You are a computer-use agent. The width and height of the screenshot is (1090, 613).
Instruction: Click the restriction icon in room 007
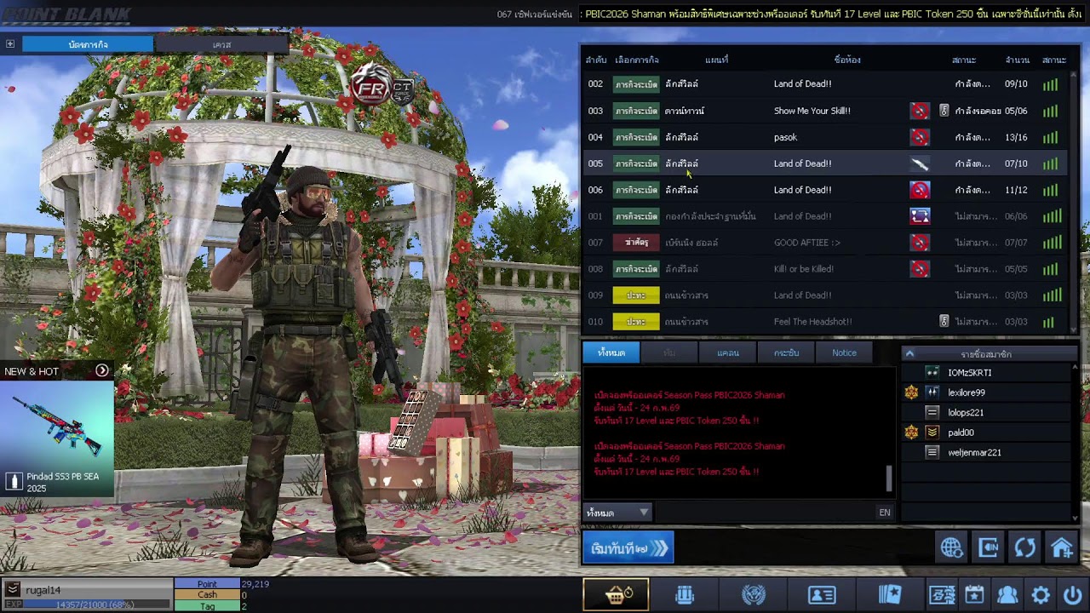[x=920, y=243]
